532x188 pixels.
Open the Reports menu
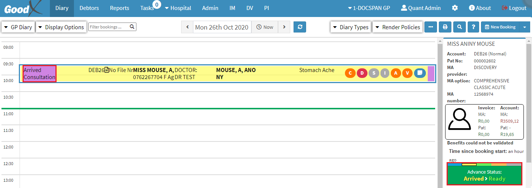[x=119, y=8]
